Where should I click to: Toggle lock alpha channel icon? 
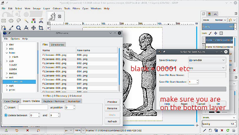(221, 33)
